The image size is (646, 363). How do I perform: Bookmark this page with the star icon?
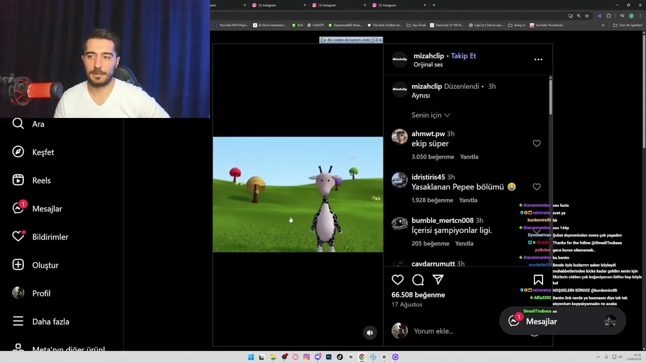pyautogui.click(x=587, y=16)
